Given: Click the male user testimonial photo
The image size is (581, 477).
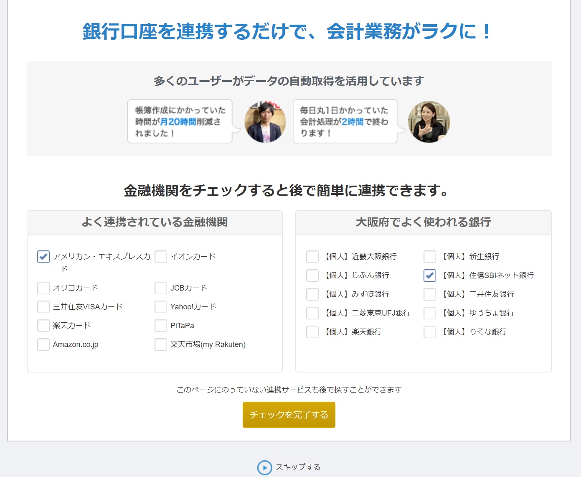Looking at the screenshot, I should tap(265, 122).
